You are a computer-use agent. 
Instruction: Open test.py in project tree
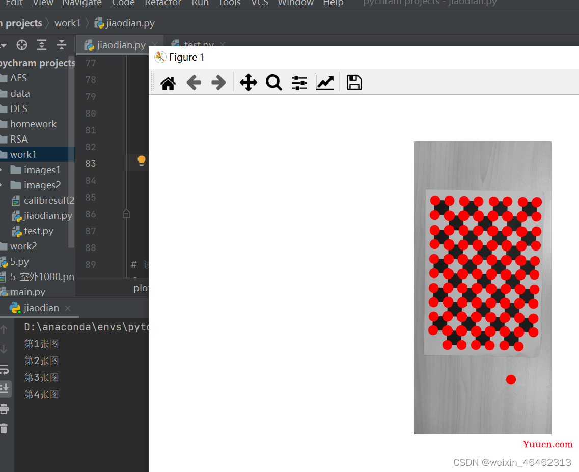click(33, 231)
